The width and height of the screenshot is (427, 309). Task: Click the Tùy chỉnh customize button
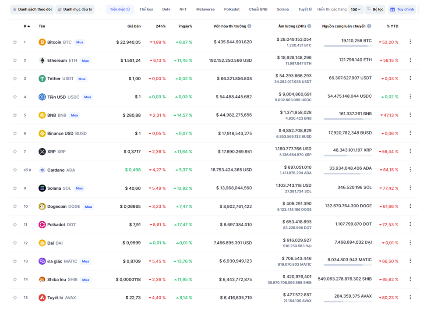(402, 9)
